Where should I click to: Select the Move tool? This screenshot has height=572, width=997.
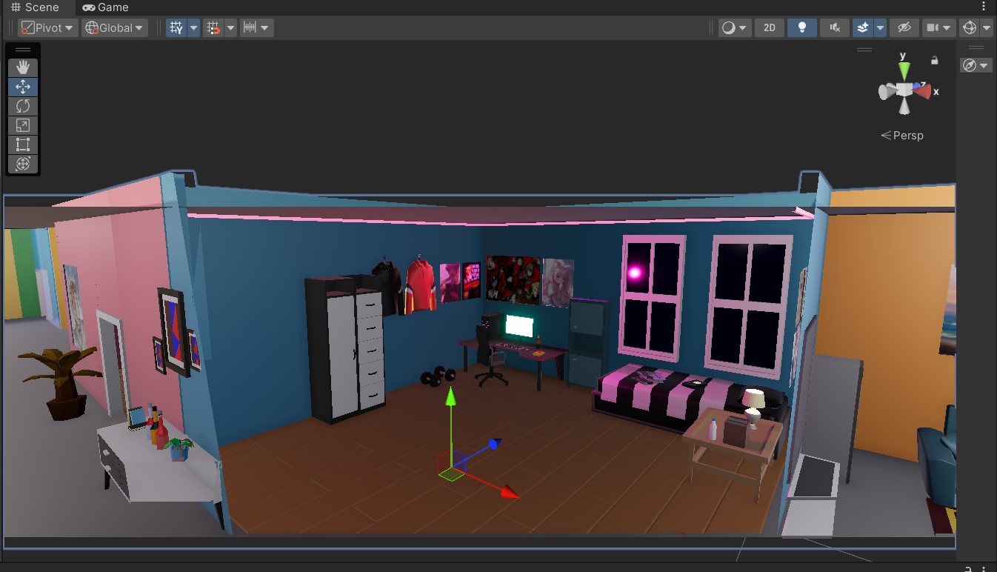click(x=23, y=86)
